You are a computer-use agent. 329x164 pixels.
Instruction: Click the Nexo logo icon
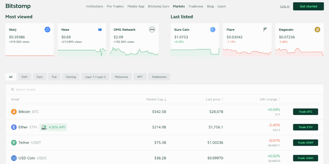[100, 30]
